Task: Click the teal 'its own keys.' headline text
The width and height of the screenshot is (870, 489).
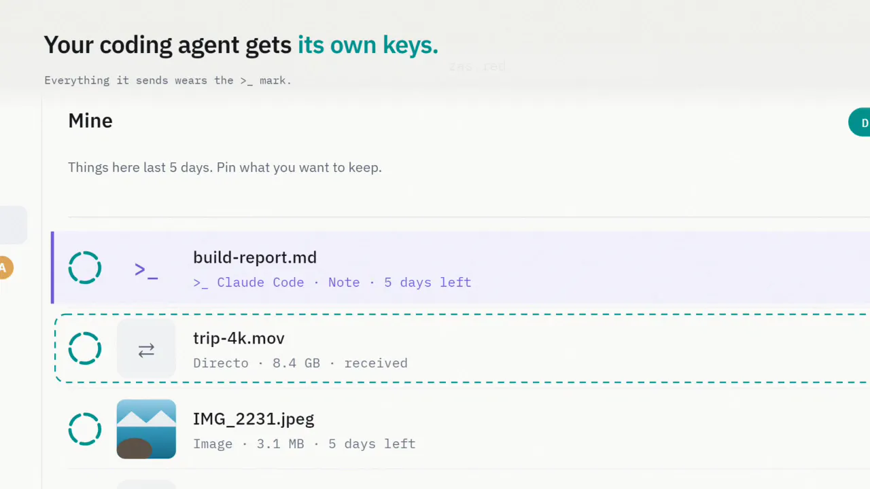Action: click(368, 45)
